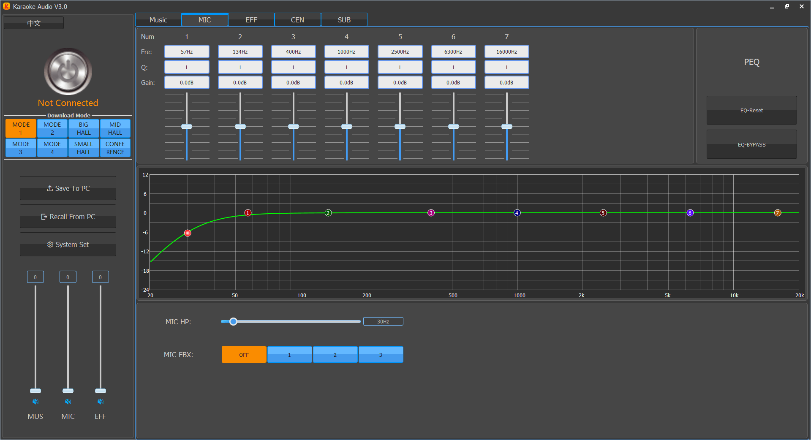This screenshot has height=440, width=811.
Task: Open the SUB tab
Action: coord(344,20)
